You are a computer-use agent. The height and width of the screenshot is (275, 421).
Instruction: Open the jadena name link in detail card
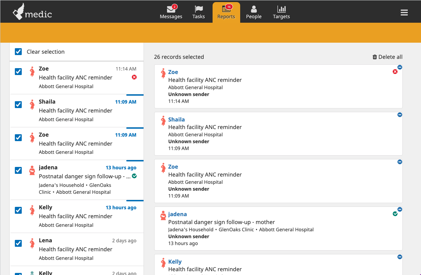coord(177,214)
